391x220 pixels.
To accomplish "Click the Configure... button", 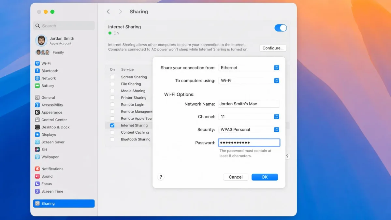I will click(x=273, y=48).
